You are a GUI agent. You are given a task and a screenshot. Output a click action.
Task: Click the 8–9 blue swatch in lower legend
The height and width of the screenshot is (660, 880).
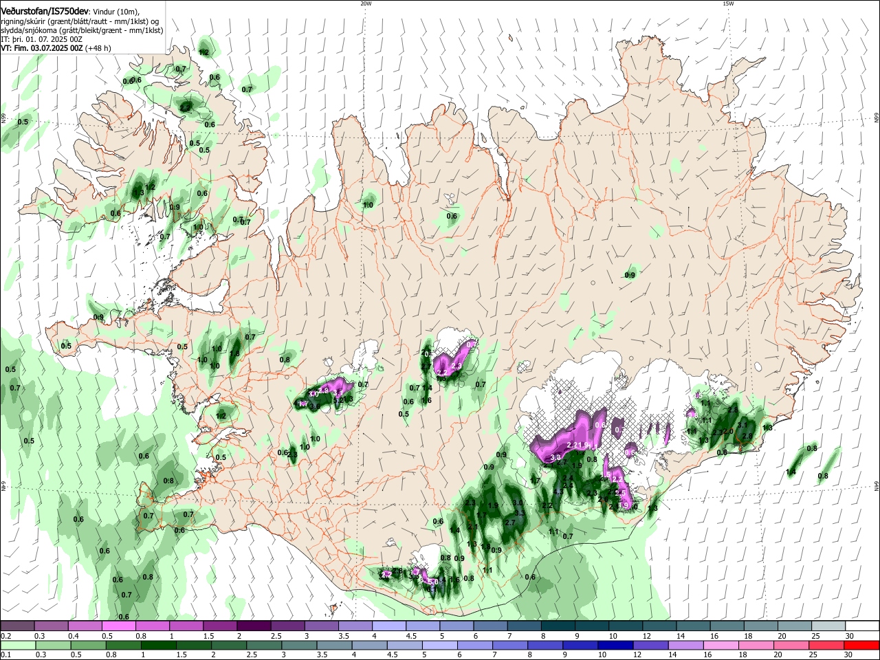pyautogui.click(x=545, y=645)
